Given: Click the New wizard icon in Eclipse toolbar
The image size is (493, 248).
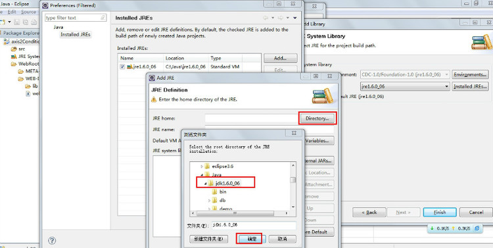Looking at the screenshot, I should pyautogui.click(x=3, y=22).
